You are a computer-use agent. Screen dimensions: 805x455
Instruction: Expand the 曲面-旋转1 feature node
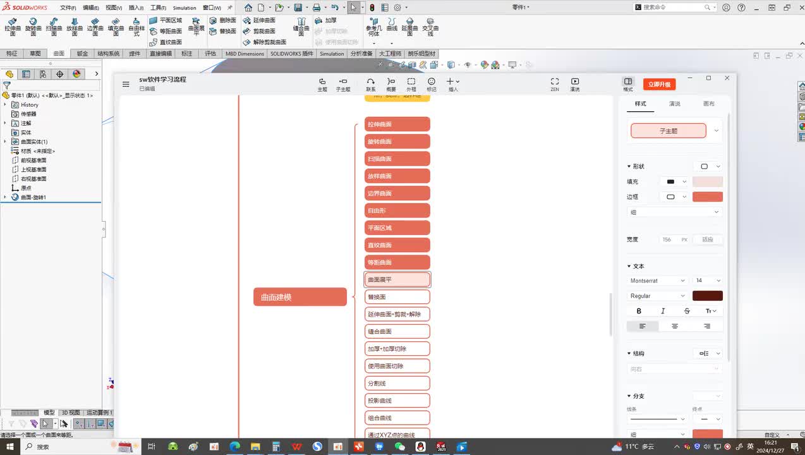point(5,197)
